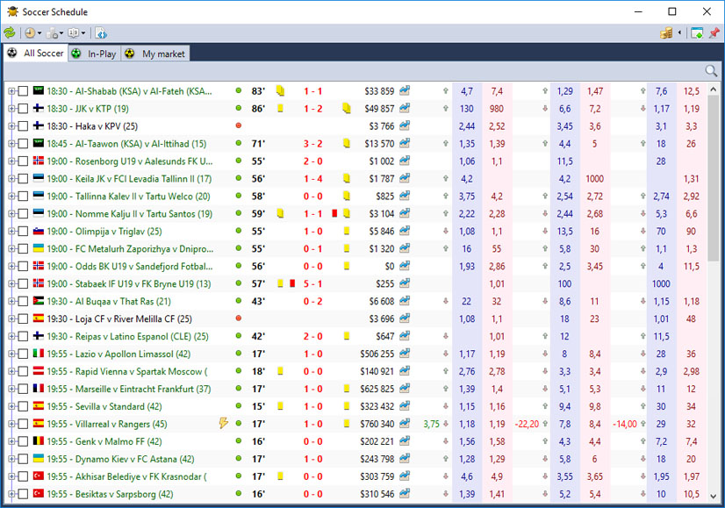Open chart icon for Rapid Vienna row
The image size is (725, 508).
point(405,371)
